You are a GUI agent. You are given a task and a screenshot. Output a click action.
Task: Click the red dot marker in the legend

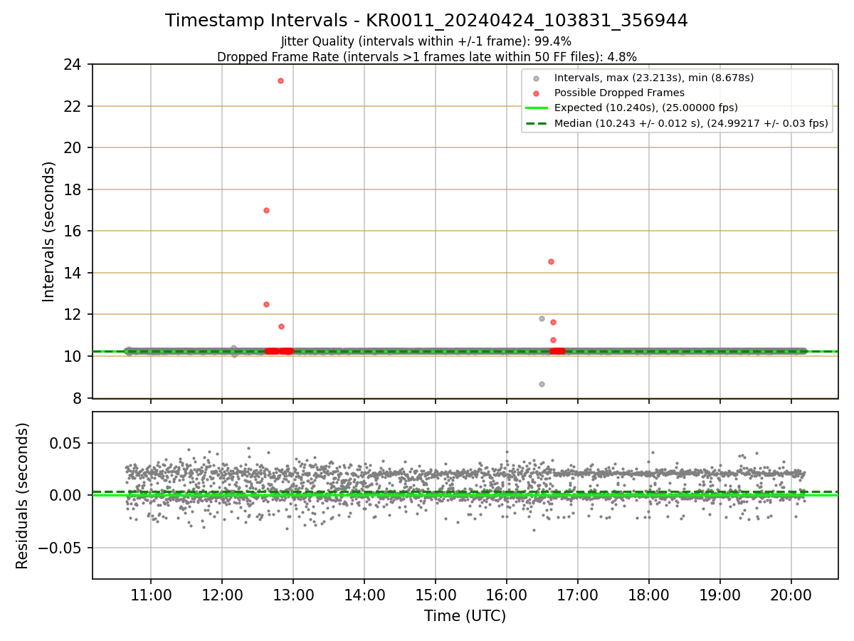[536, 93]
